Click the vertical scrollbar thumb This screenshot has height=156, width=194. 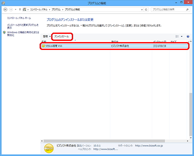(191, 114)
